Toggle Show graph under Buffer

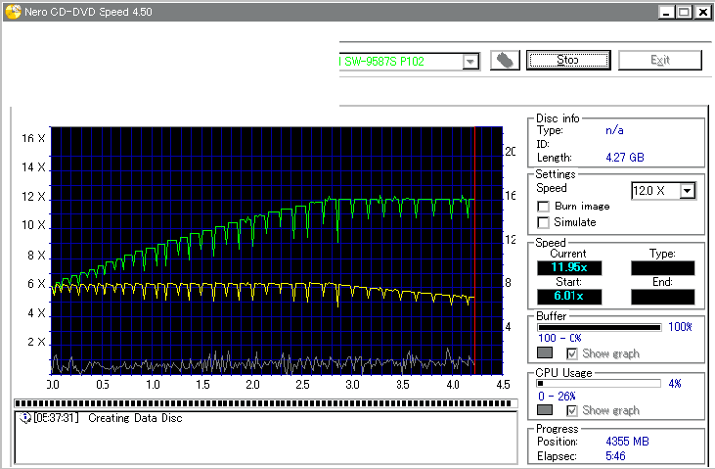pos(572,352)
